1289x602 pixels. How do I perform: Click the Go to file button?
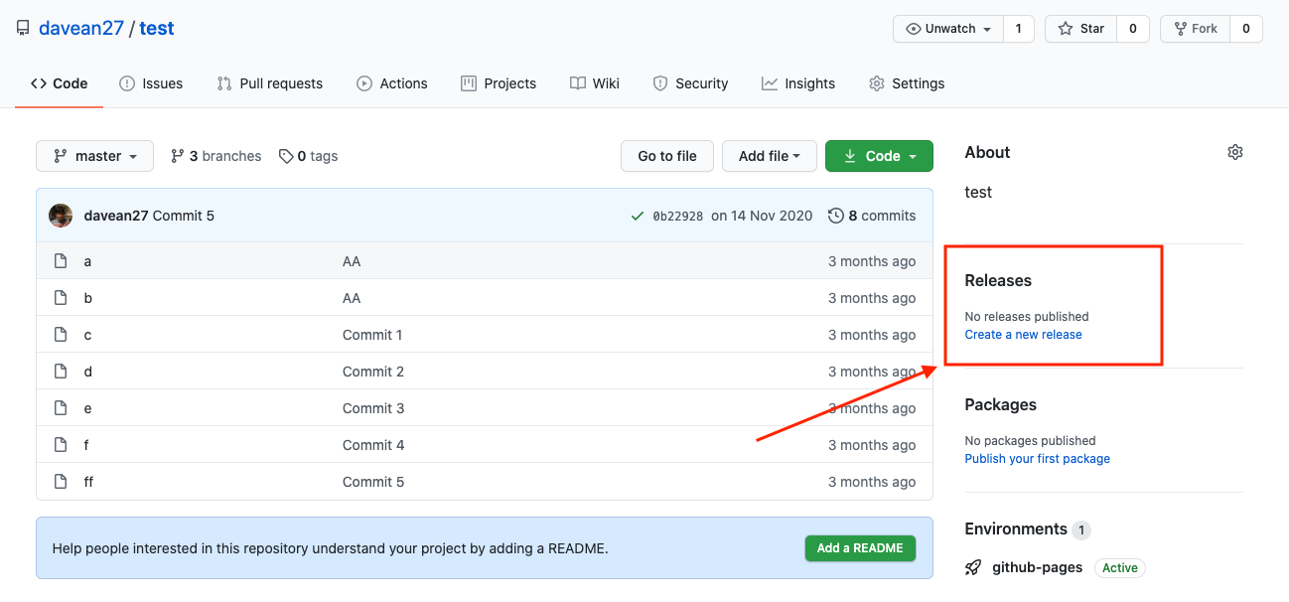tap(667, 156)
